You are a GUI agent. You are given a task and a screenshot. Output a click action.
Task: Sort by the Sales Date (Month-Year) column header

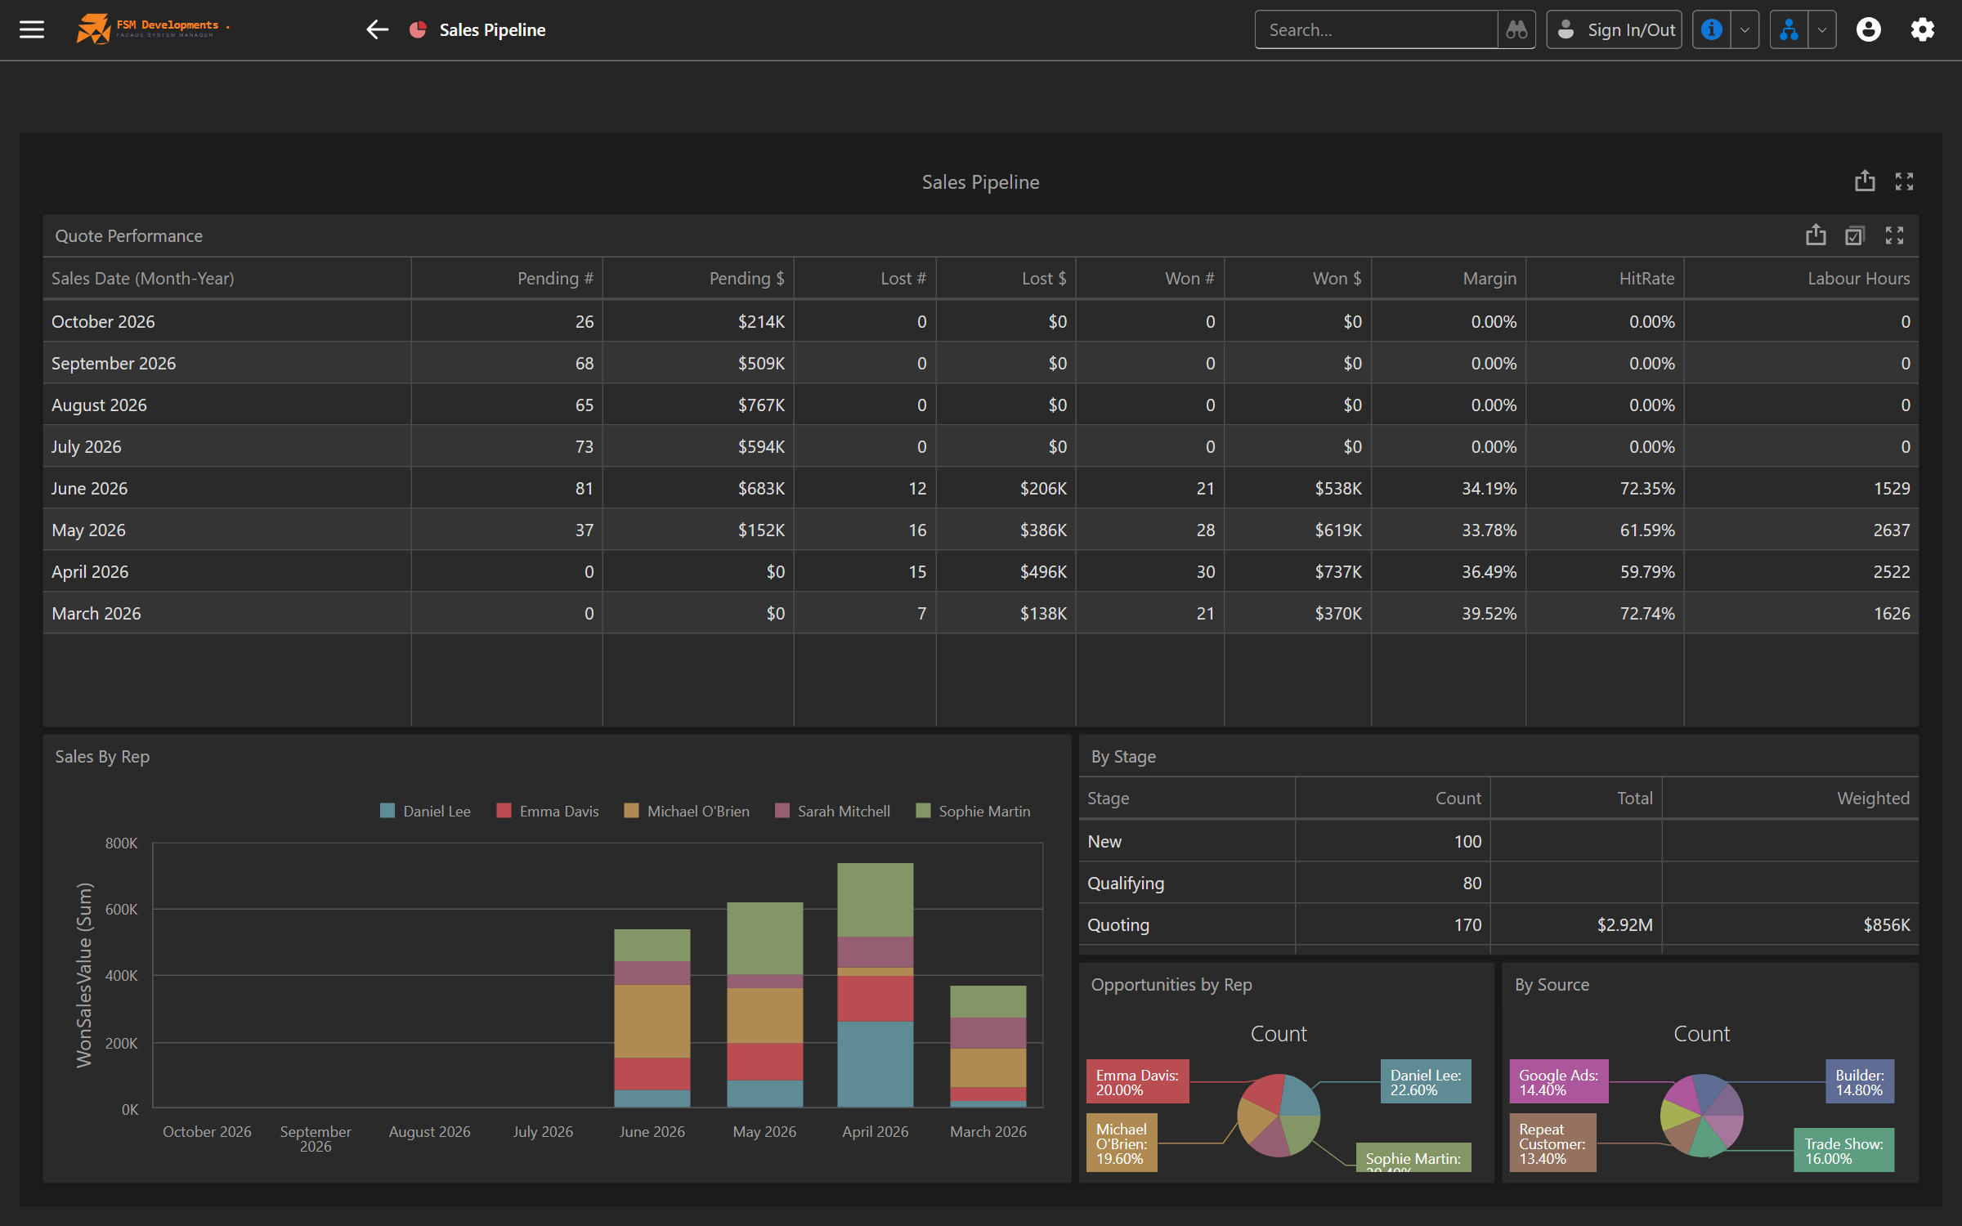pyautogui.click(x=227, y=278)
